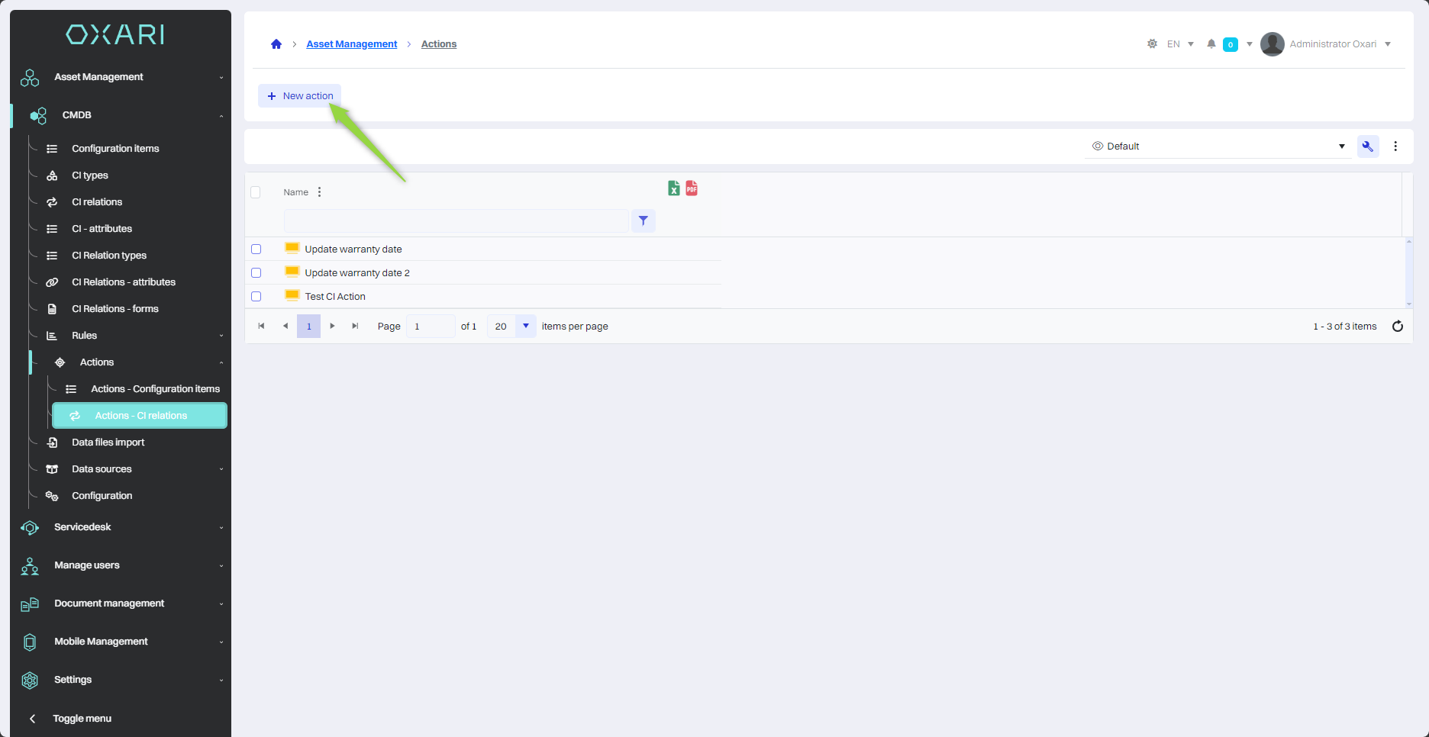Click the blue filter funnel icon
Image resolution: width=1429 pixels, height=737 pixels.
[644, 221]
